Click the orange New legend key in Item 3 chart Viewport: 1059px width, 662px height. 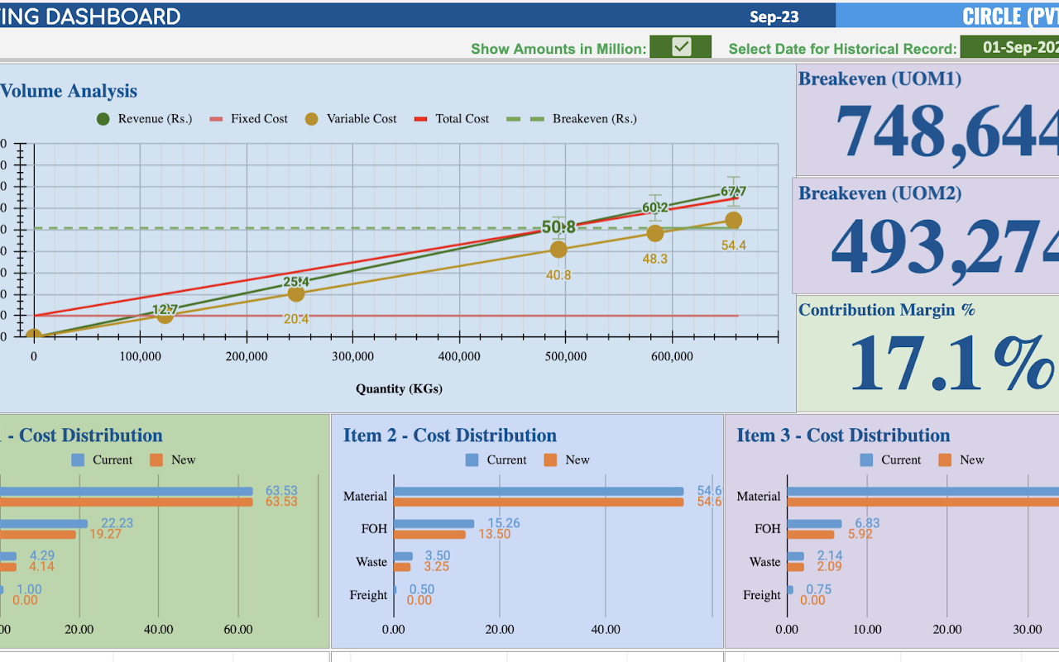coord(943,460)
